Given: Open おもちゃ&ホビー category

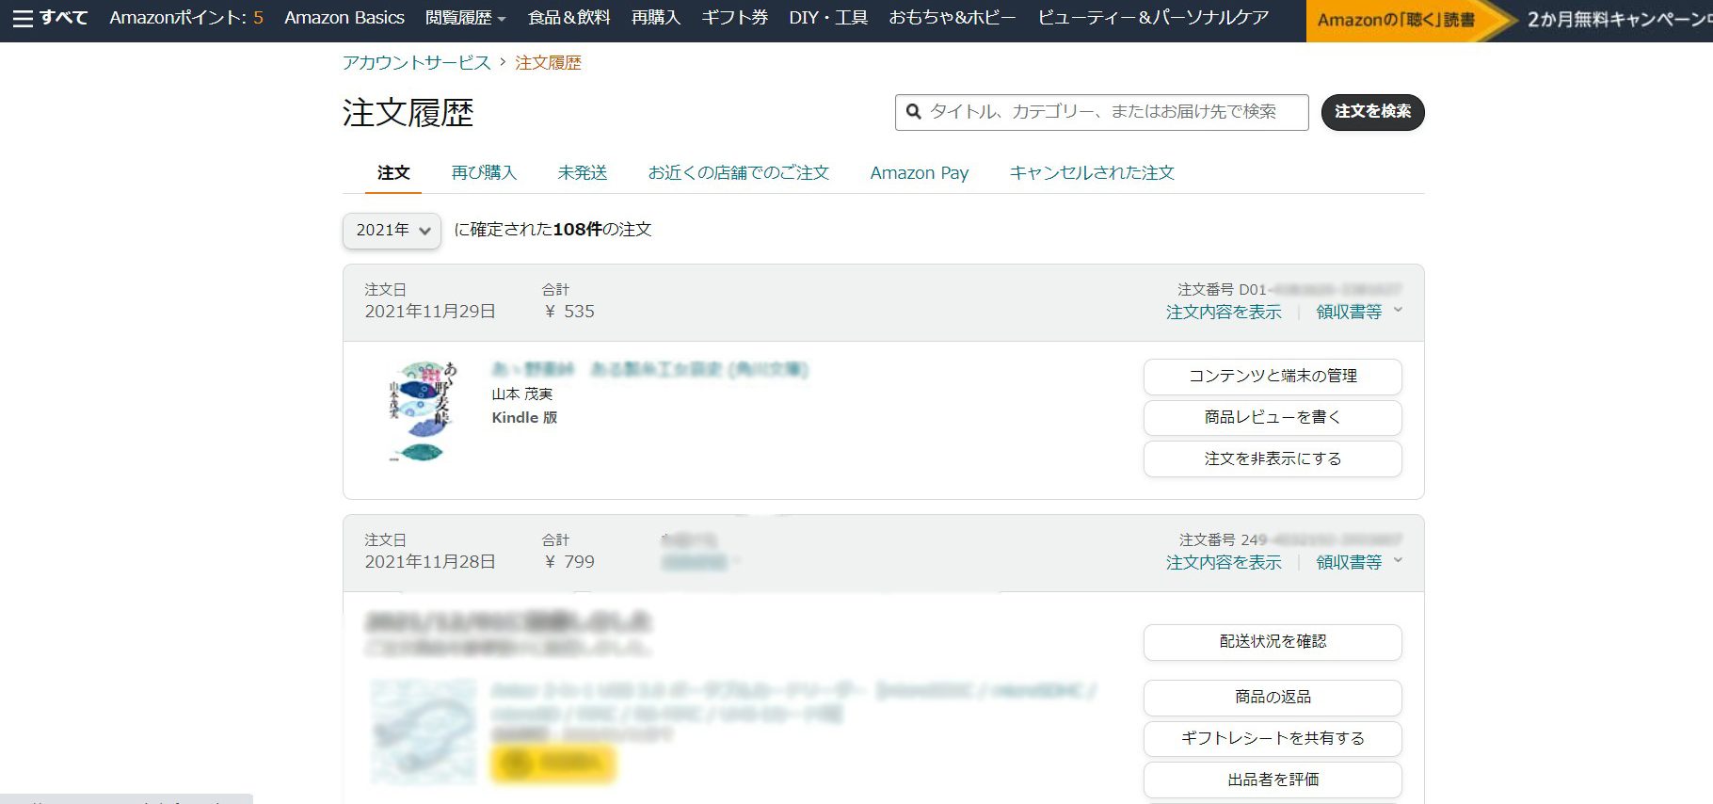Looking at the screenshot, I should pyautogui.click(x=953, y=18).
